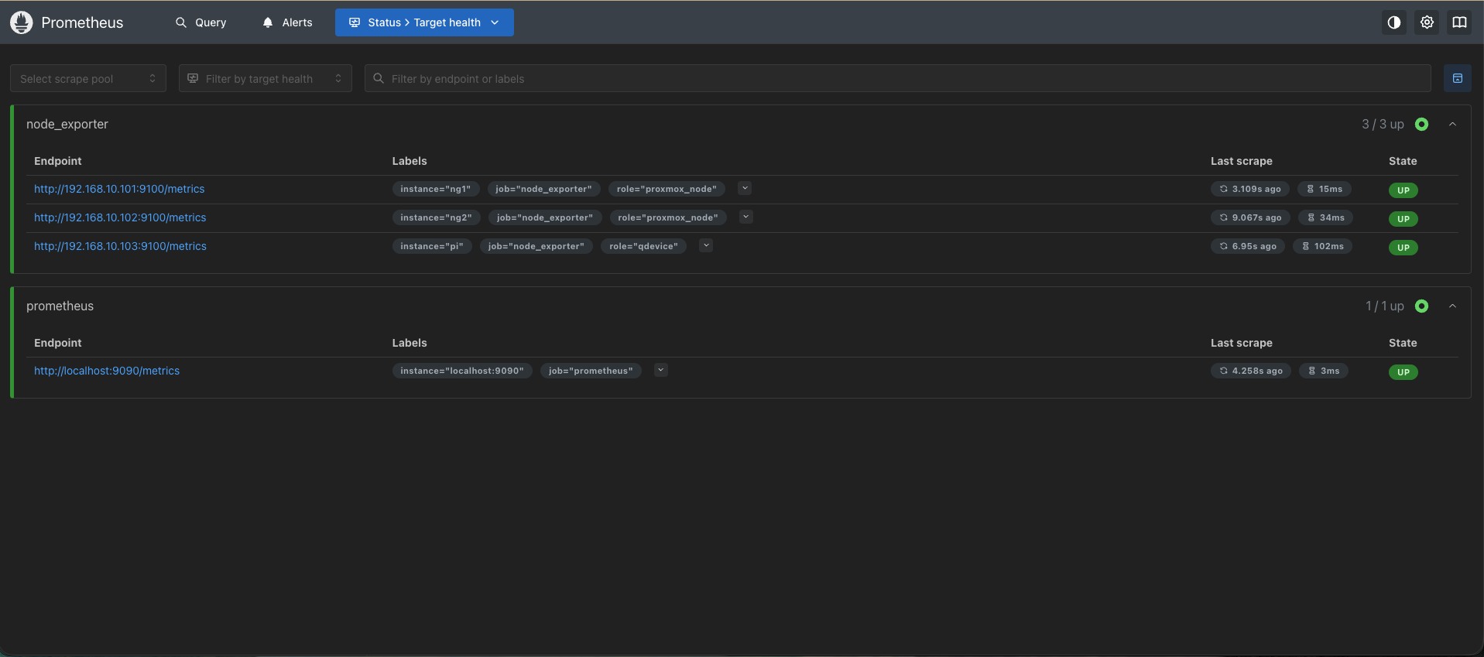This screenshot has height=657, width=1484.
Task: Focus the Filter by endpoint or labels field
Action: click(x=898, y=78)
